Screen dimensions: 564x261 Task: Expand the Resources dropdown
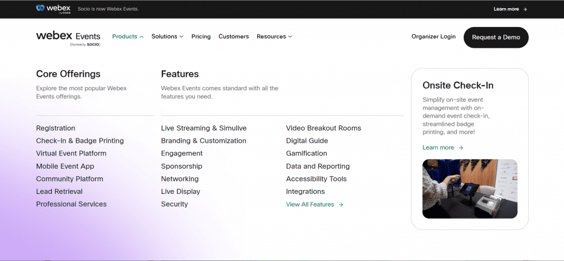(274, 37)
